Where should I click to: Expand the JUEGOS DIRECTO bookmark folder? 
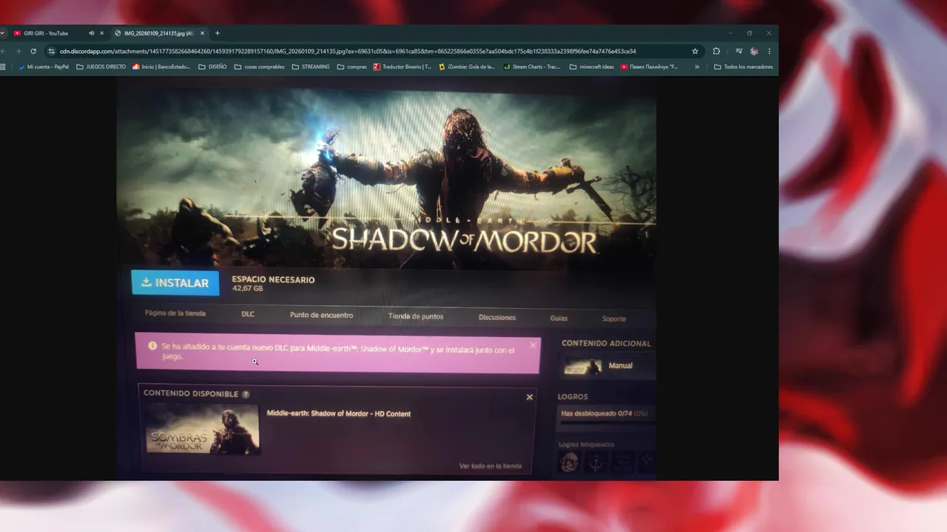(101, 66)
